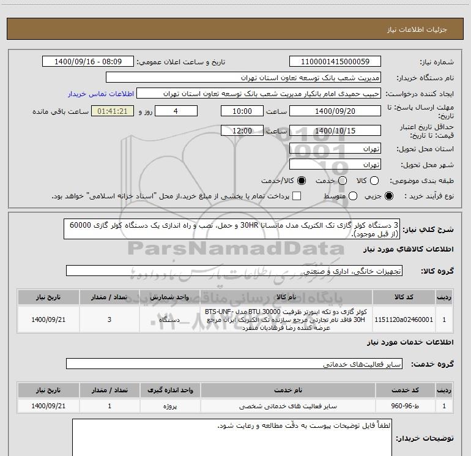Click the price validity hour 12:00
The width and height of the screenshot is (471, 456).
[x=242, y=130]
